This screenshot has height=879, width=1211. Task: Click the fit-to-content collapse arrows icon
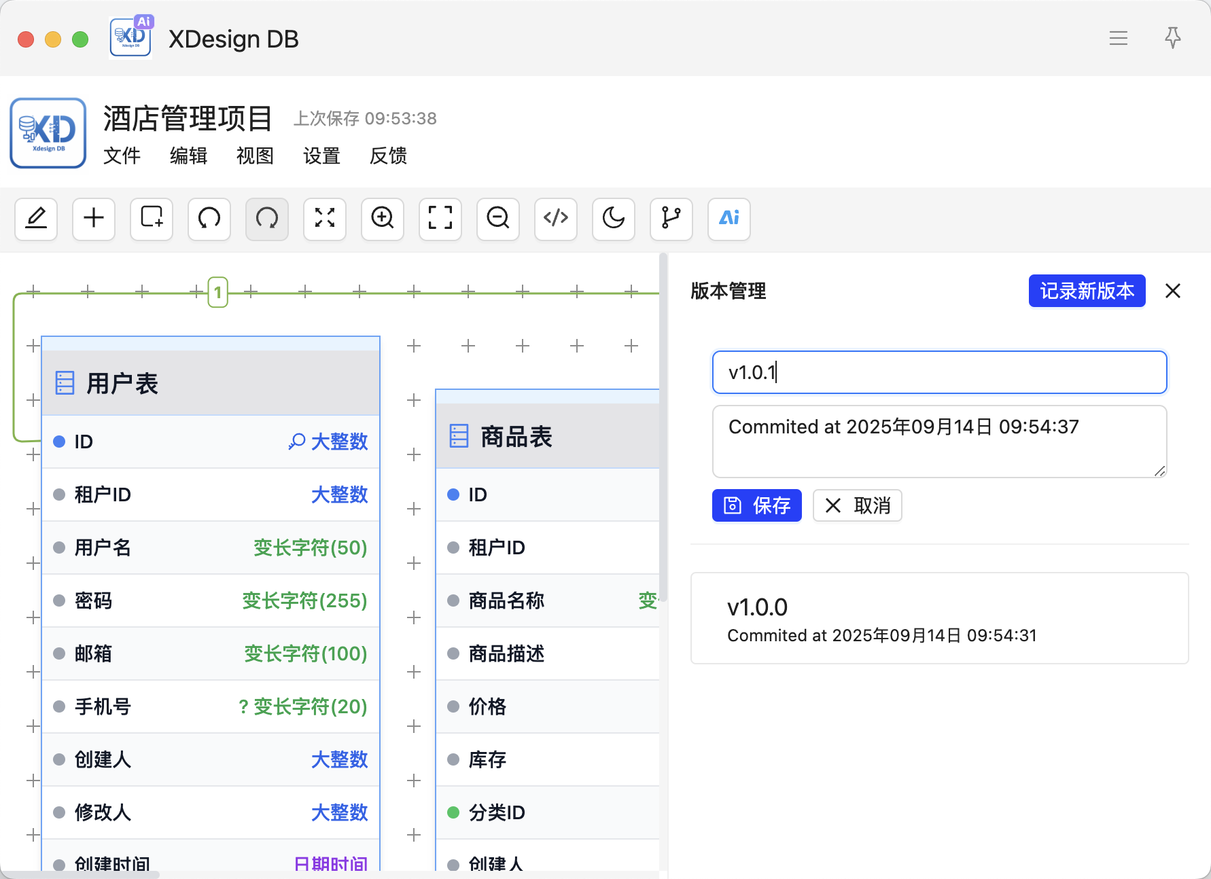click(325, 219)
